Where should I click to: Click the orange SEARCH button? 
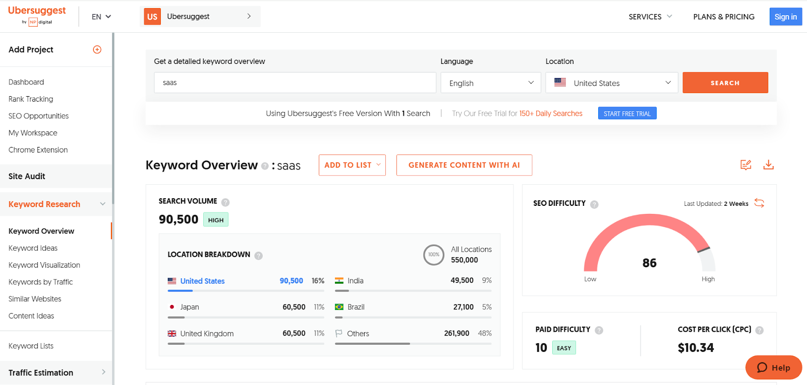725,83
